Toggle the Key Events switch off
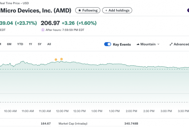189x127 pixels. 107,44
